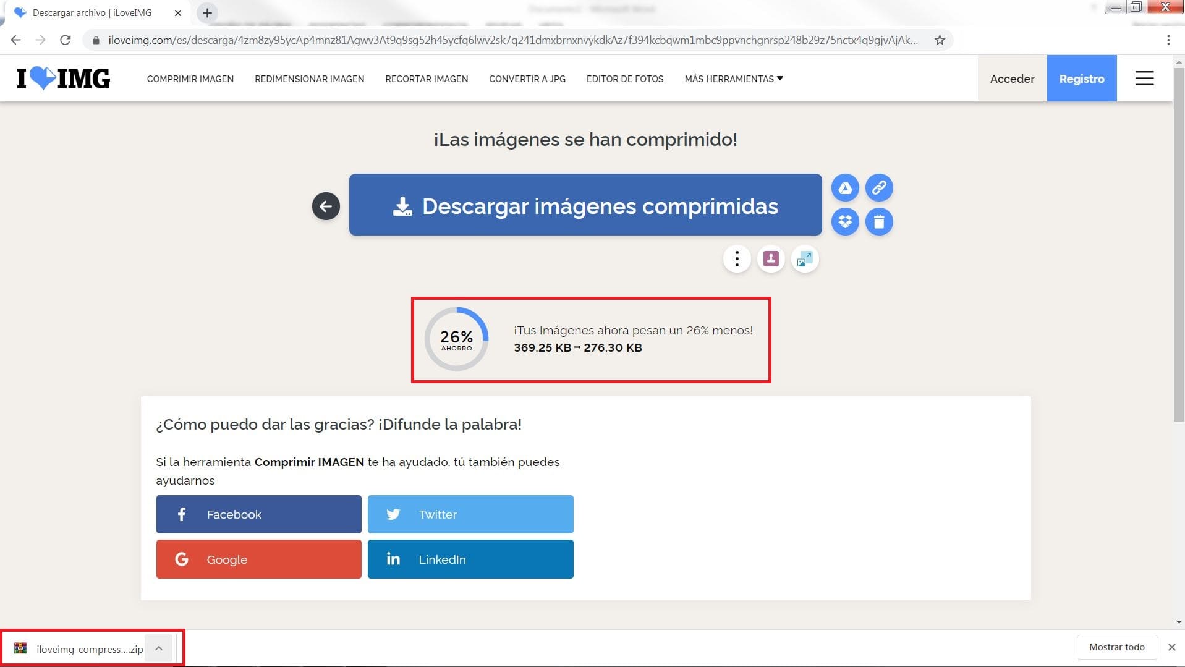Image resolution: width=1185 pixels, height=667 pixels.
Task: Expand options for the downloaded zip file
Action: click(159, 648)
